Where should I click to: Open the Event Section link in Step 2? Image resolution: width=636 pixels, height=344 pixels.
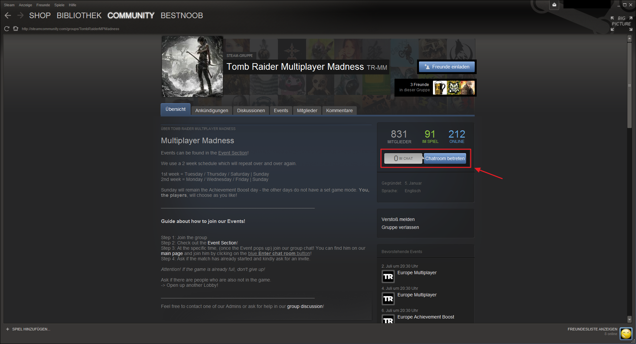point(222,243)
